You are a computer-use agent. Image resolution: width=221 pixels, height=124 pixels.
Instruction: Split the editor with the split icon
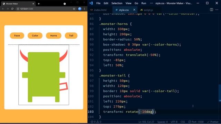point(211,10)
